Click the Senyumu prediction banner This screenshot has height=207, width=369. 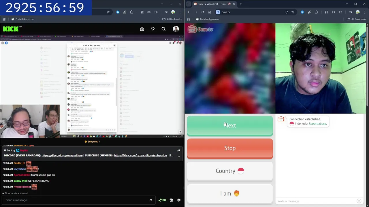point(92,141)
